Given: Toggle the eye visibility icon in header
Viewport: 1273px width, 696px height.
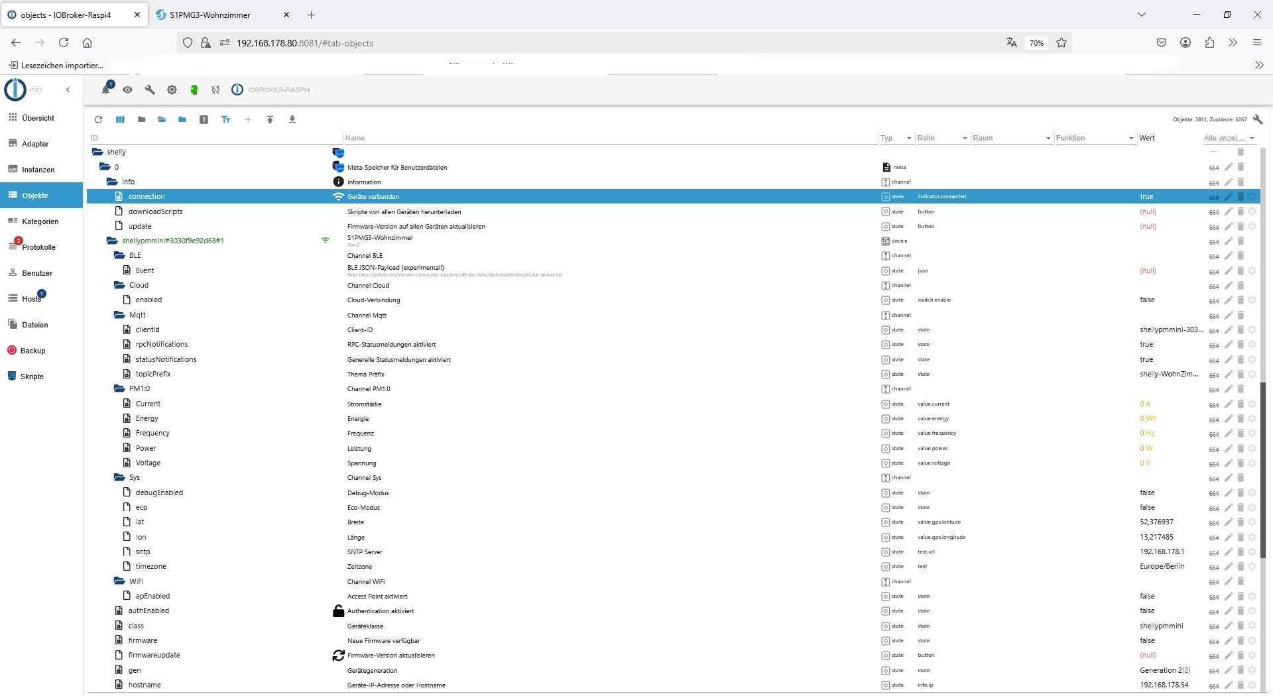Looking at the screenshot, I should click(x=127, y=89).
